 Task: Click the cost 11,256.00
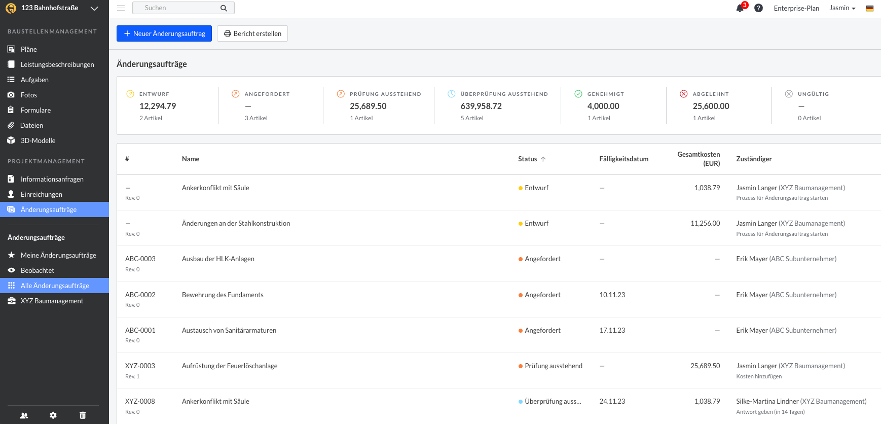(x=705, y=223)
